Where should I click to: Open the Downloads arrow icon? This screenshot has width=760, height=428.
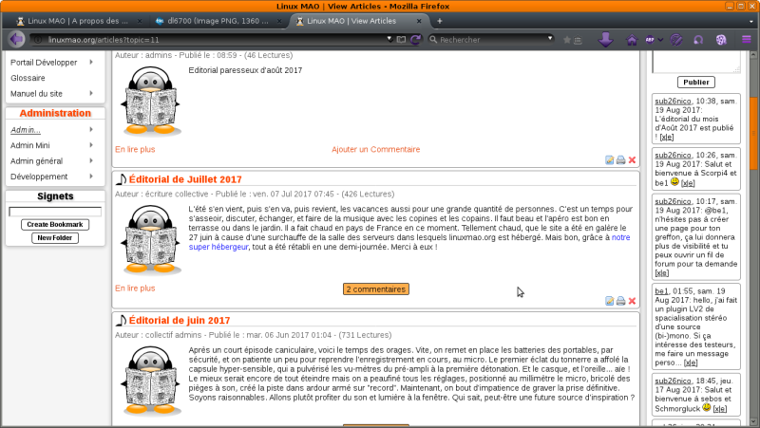[x=605, y=40]
